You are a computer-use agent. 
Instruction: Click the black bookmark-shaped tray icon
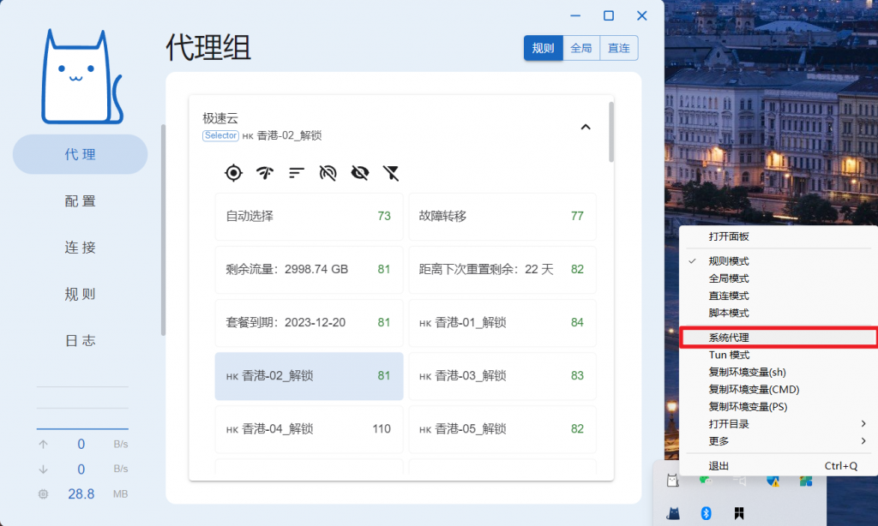pos(739,513)
